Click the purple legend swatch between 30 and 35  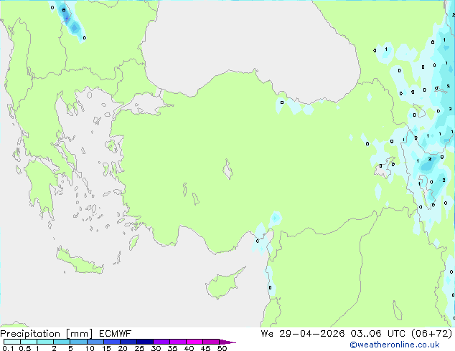click(x=161, y=342)
